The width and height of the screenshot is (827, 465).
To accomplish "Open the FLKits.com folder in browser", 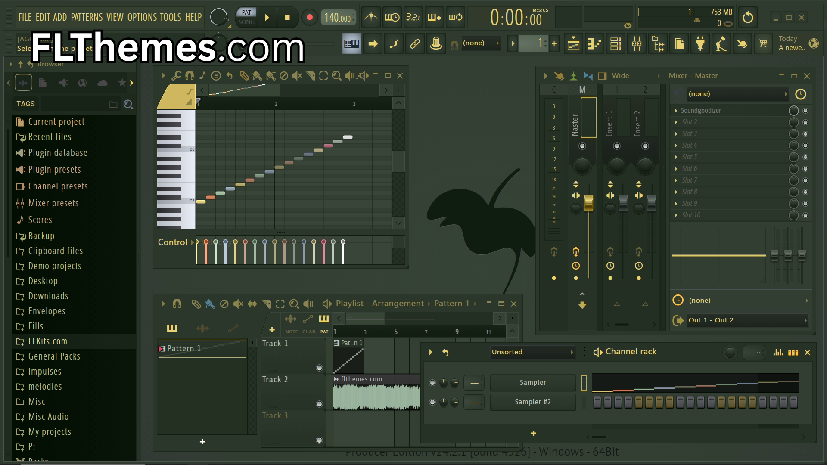I will 74,341.
